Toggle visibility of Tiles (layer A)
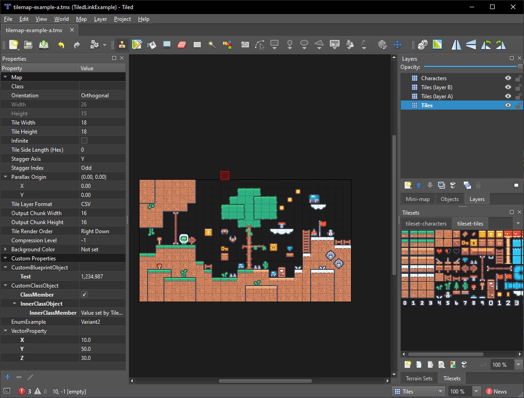 tap(508, 96)
